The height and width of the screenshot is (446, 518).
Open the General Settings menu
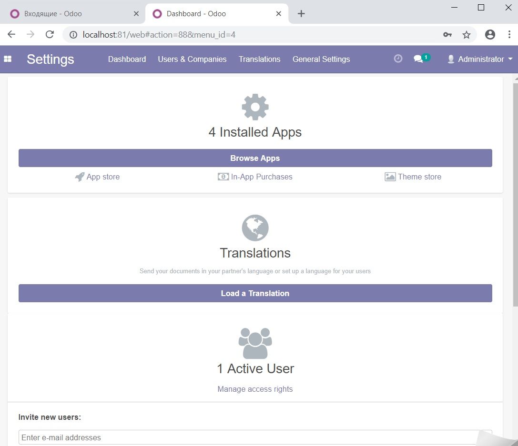[321, 59]
